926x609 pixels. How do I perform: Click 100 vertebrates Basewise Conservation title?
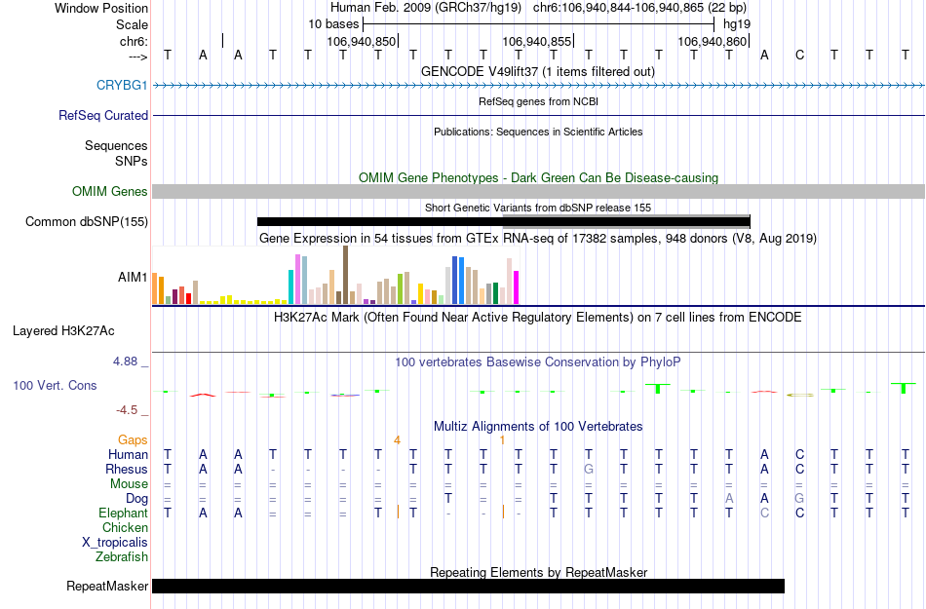[x=537, y=362]
